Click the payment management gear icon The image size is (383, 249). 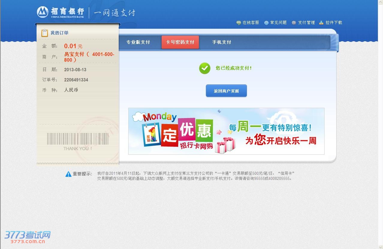tap(294, 23)
